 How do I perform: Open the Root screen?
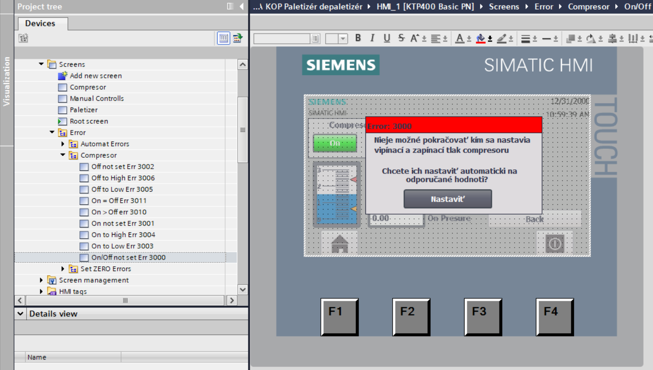point(89,121)
